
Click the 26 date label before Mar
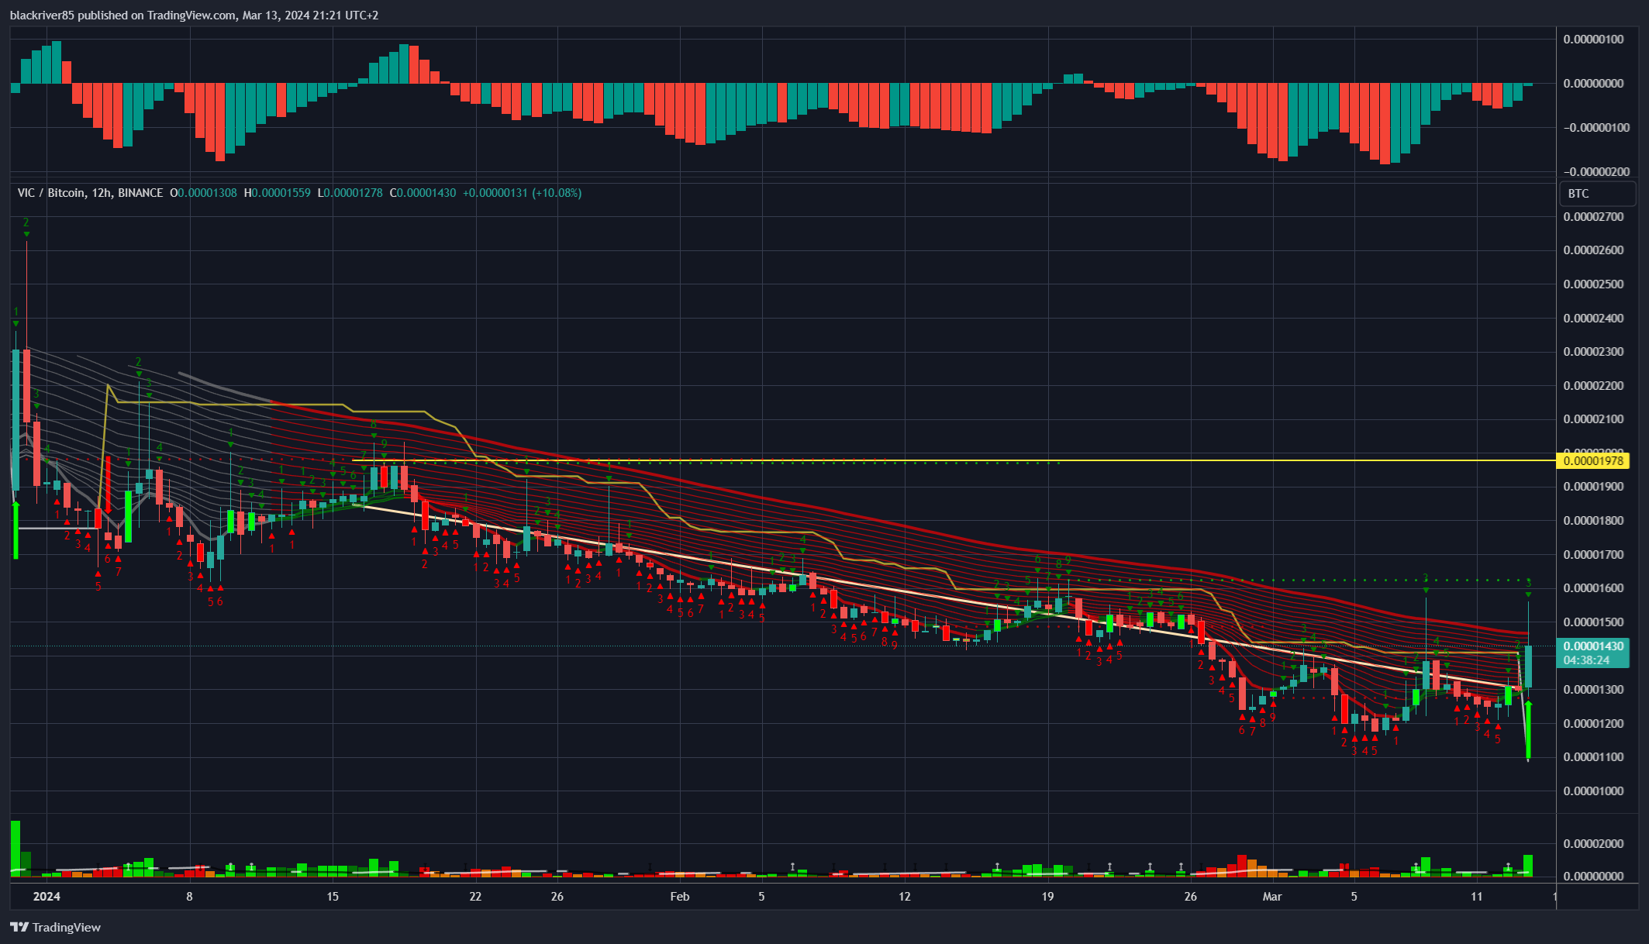click(1191, 897)
